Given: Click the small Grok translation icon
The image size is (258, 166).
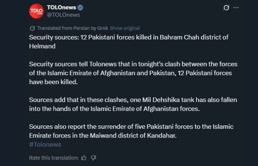Looking at the screenshot, I should pyautogui.click(x=32, y=28).
